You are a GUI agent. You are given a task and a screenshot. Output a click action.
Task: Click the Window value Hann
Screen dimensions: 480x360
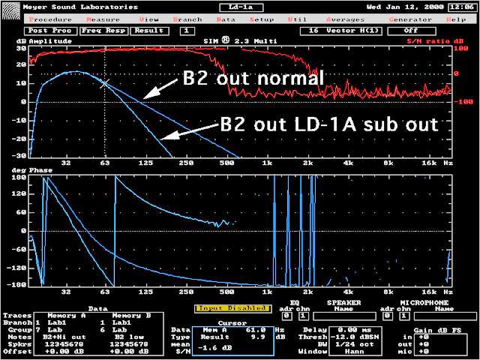(x=354, y=352)
